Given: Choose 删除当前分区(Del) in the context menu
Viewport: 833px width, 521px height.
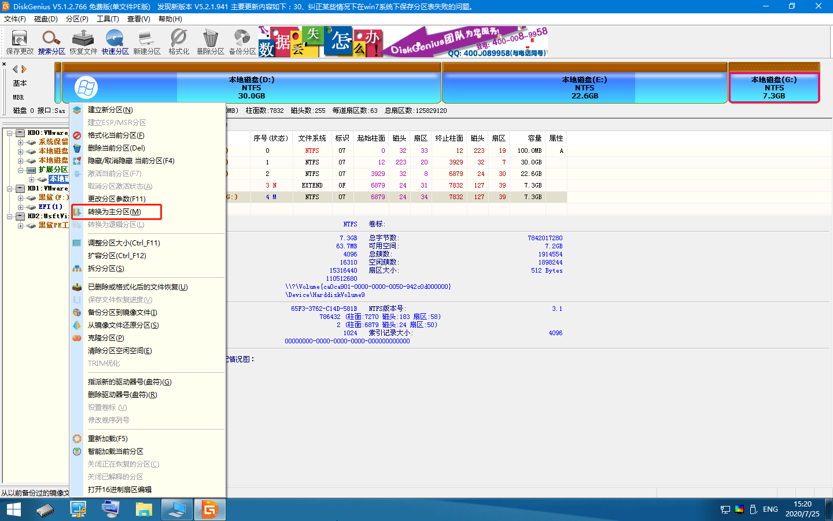Looking at the screenshot, I should (148, 148).
